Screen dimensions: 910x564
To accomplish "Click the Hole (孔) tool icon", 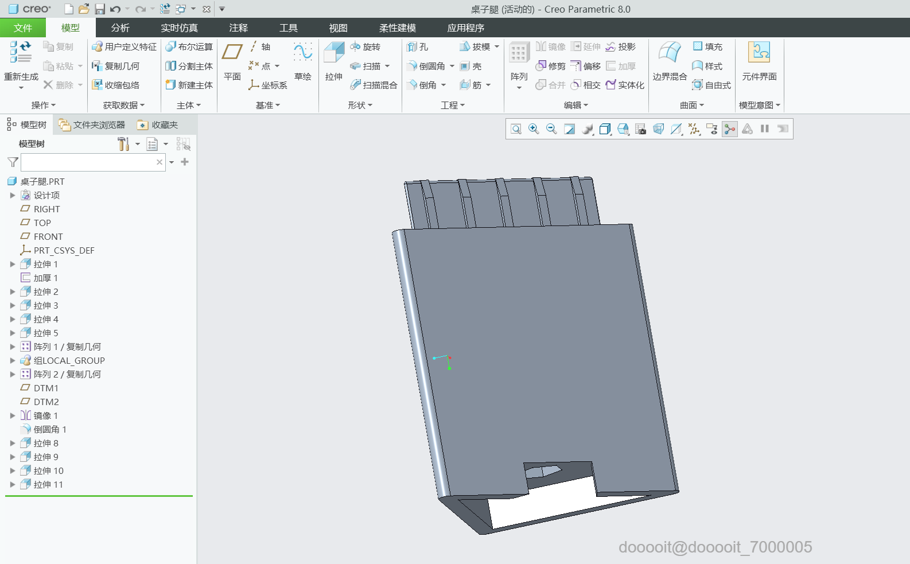I will (x=412, y=46).
